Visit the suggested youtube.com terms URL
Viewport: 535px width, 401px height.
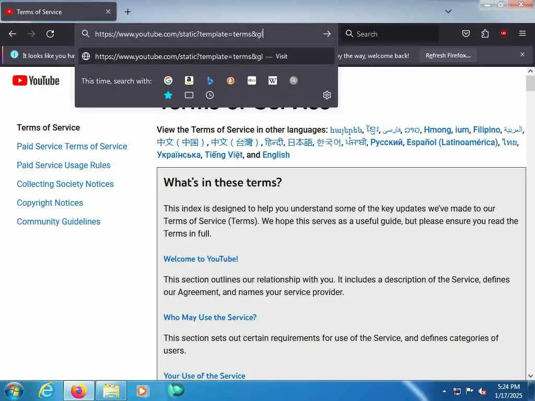[x=206, y=56]
